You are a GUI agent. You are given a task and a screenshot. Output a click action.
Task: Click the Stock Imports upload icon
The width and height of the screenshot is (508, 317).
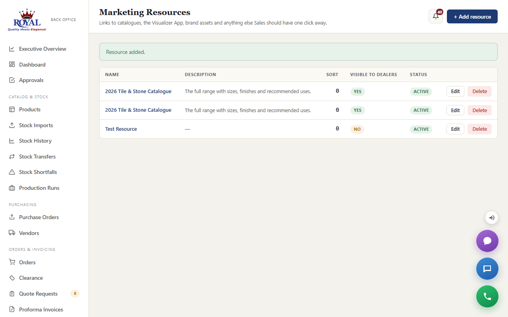(x=12, y=125)
